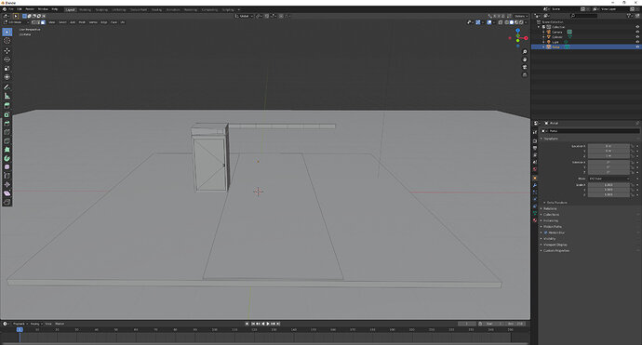Switch to the Shading workspace tab
Viewport: 642px width, 345px height.
156,9
